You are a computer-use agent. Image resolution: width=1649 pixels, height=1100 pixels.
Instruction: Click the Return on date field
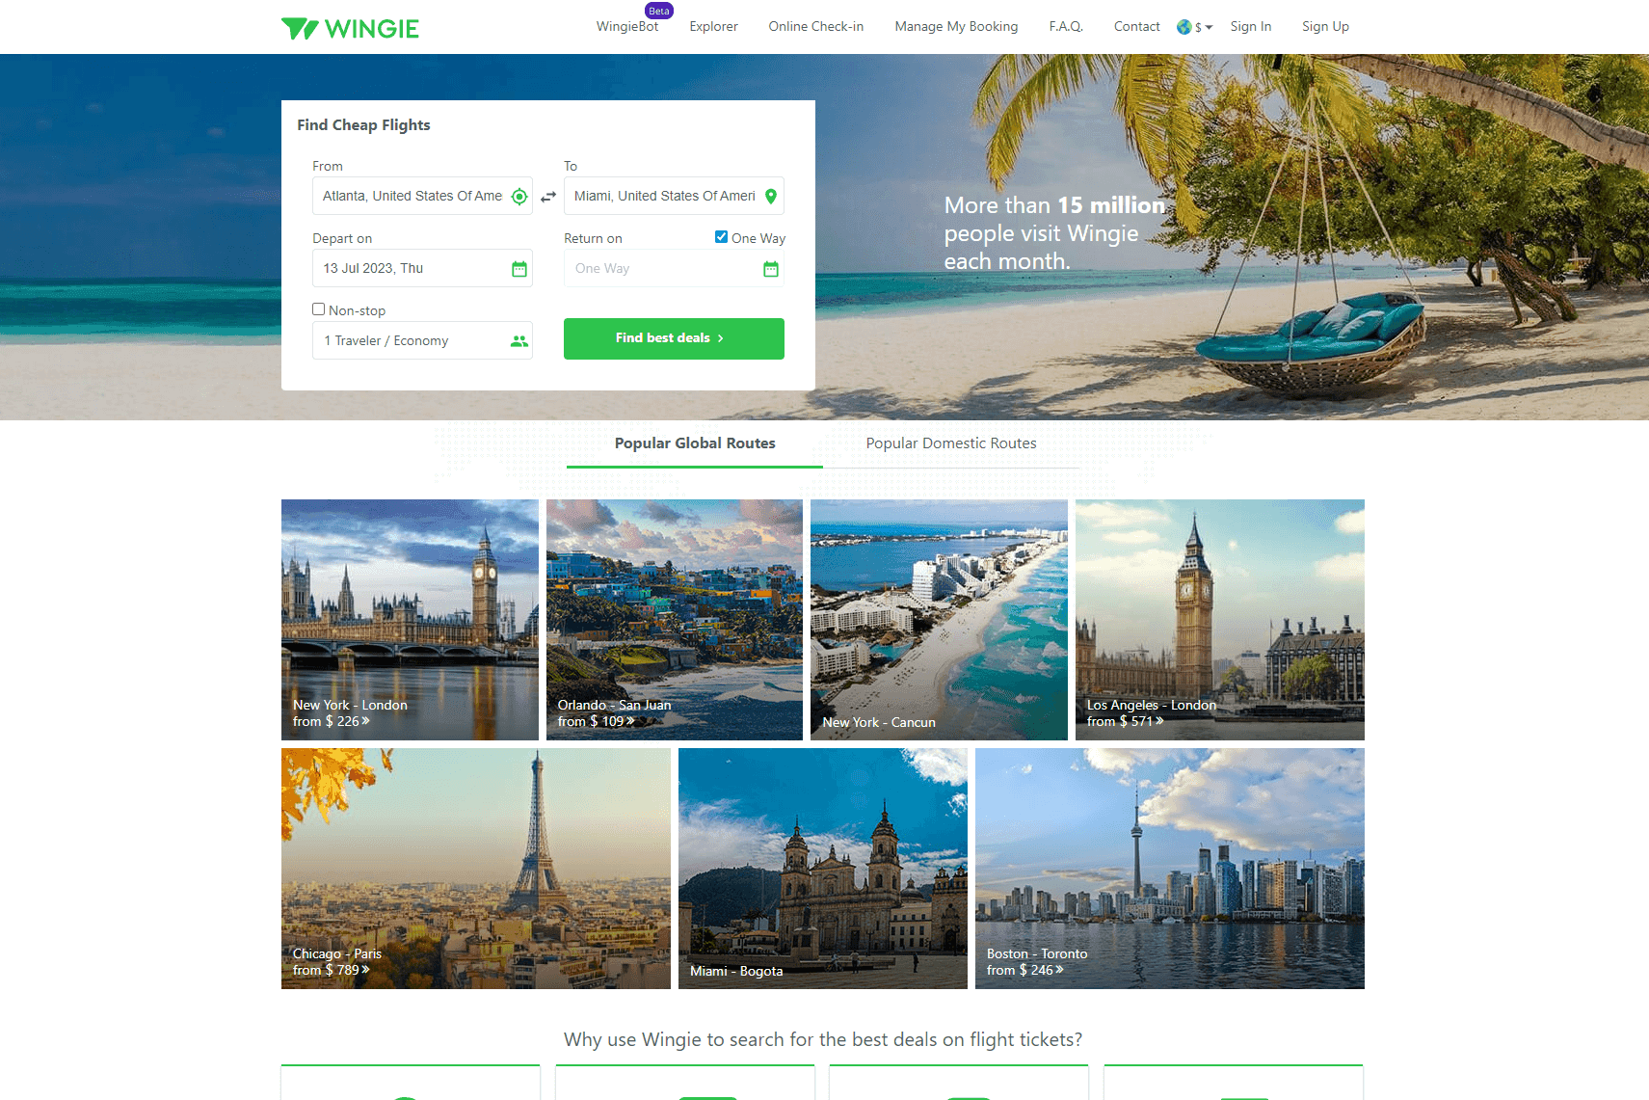(674, 268)
